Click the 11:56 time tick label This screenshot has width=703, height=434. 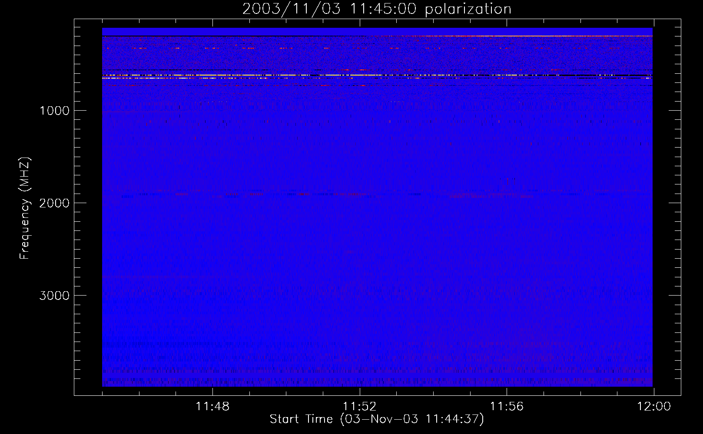point(507,407)
